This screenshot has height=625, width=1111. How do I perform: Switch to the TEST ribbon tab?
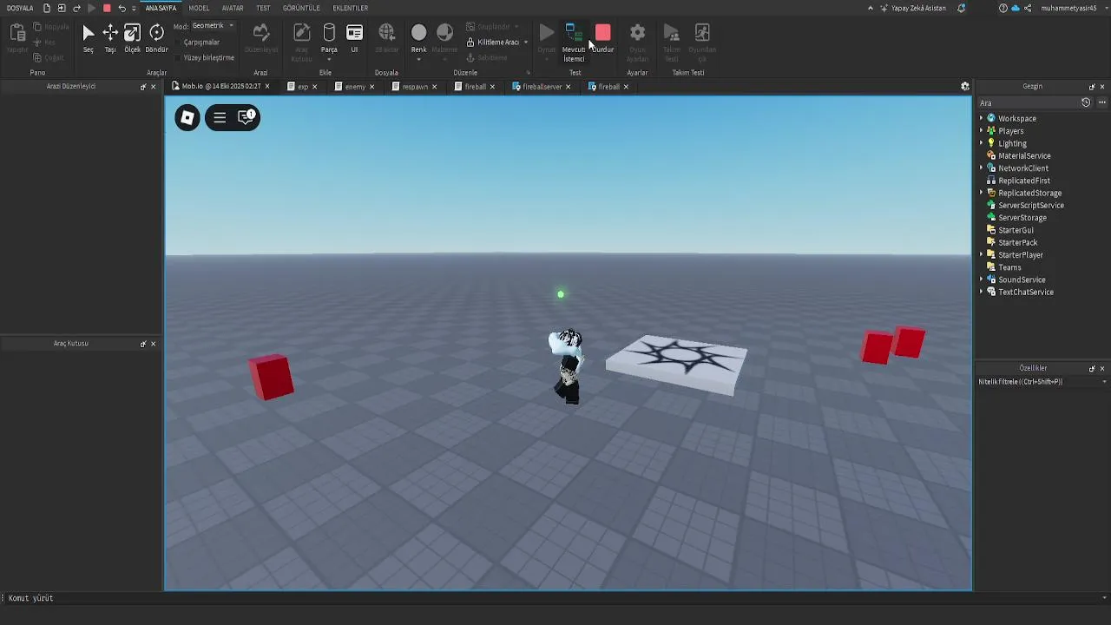pyautogui.click(x=263, y=8)
